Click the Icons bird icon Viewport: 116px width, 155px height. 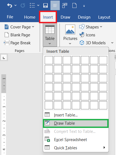82,35
